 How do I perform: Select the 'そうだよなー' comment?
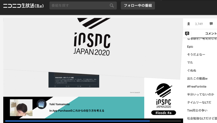pyautogui.click(x=196, y=54)
